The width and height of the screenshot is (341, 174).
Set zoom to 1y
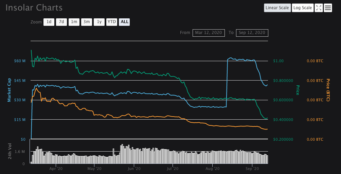(x=99, y=22)
